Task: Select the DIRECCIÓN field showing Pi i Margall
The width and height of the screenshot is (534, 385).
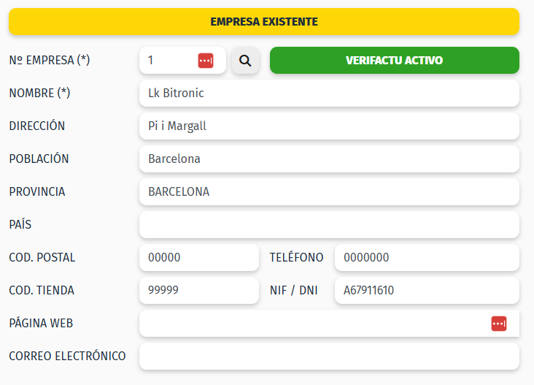Action: [x=328, y=126]
